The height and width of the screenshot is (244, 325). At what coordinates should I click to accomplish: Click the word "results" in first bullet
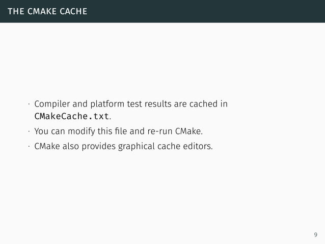(x=157, y=104)
